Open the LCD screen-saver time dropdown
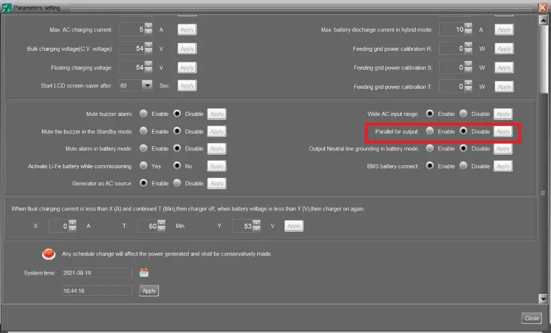This screenshot has width=551, height=333. tap(146, 85)
